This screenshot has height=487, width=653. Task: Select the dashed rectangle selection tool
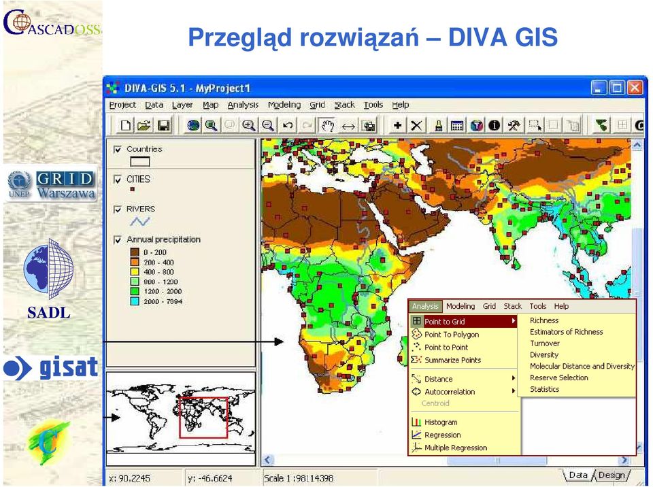pos(535,125)
